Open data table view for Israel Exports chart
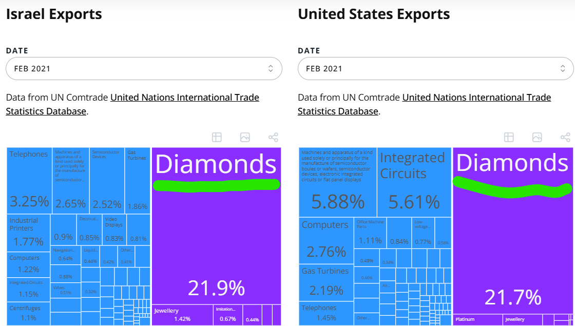The width and height of the screenshot is (575, 326). (217, 137)
